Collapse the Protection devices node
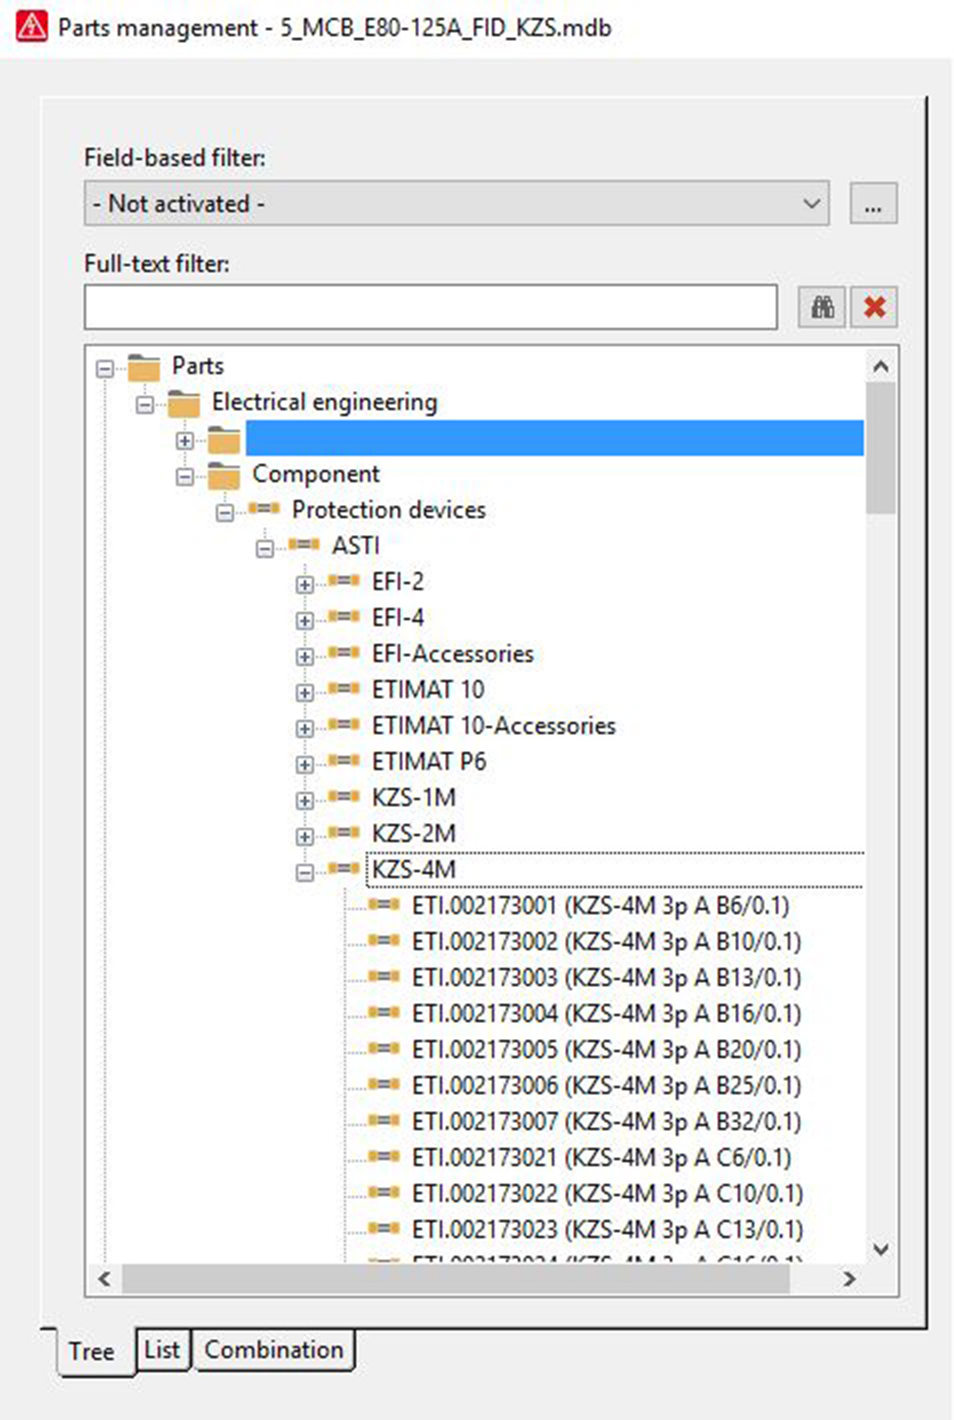Viewport: 954px width, 1420px height. [x=224, y=513]
